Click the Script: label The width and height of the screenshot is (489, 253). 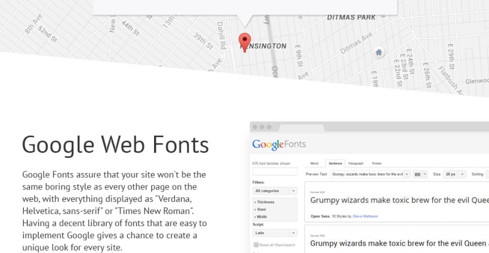tap(258, 224)
